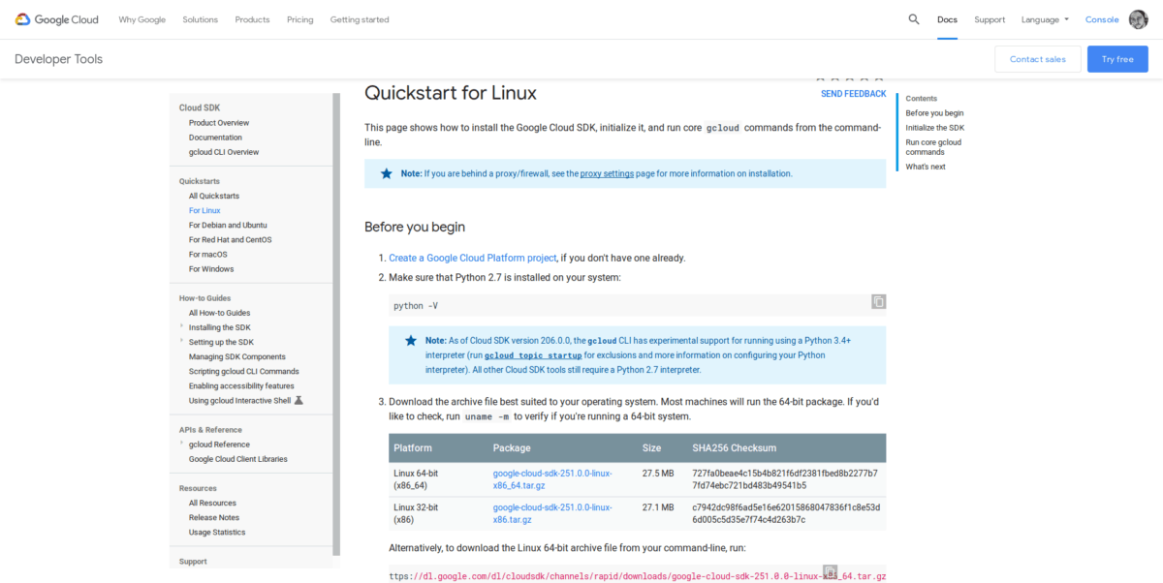
Task: Switch to the Docs tab
Action: click(x=947, y=19)
